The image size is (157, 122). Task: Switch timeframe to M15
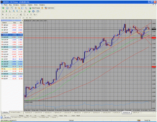[x=10, y=18]
